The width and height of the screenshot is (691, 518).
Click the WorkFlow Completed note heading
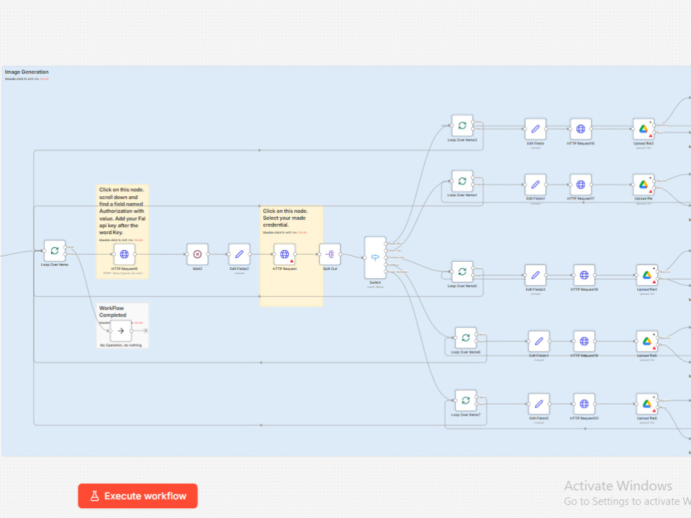click(113, 311)
